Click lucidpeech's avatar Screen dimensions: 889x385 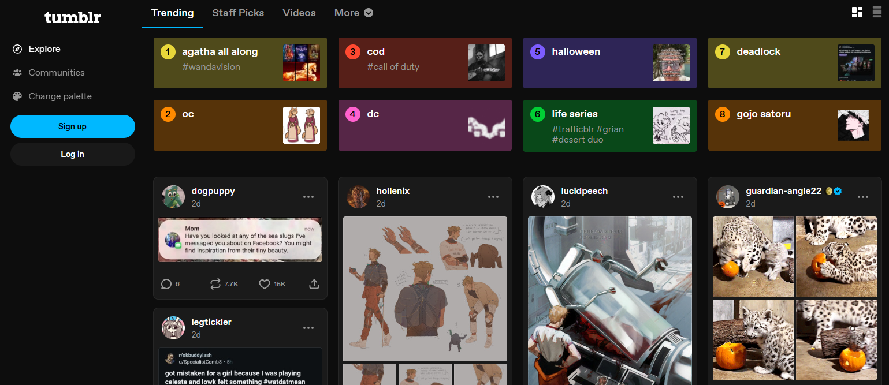543,197
